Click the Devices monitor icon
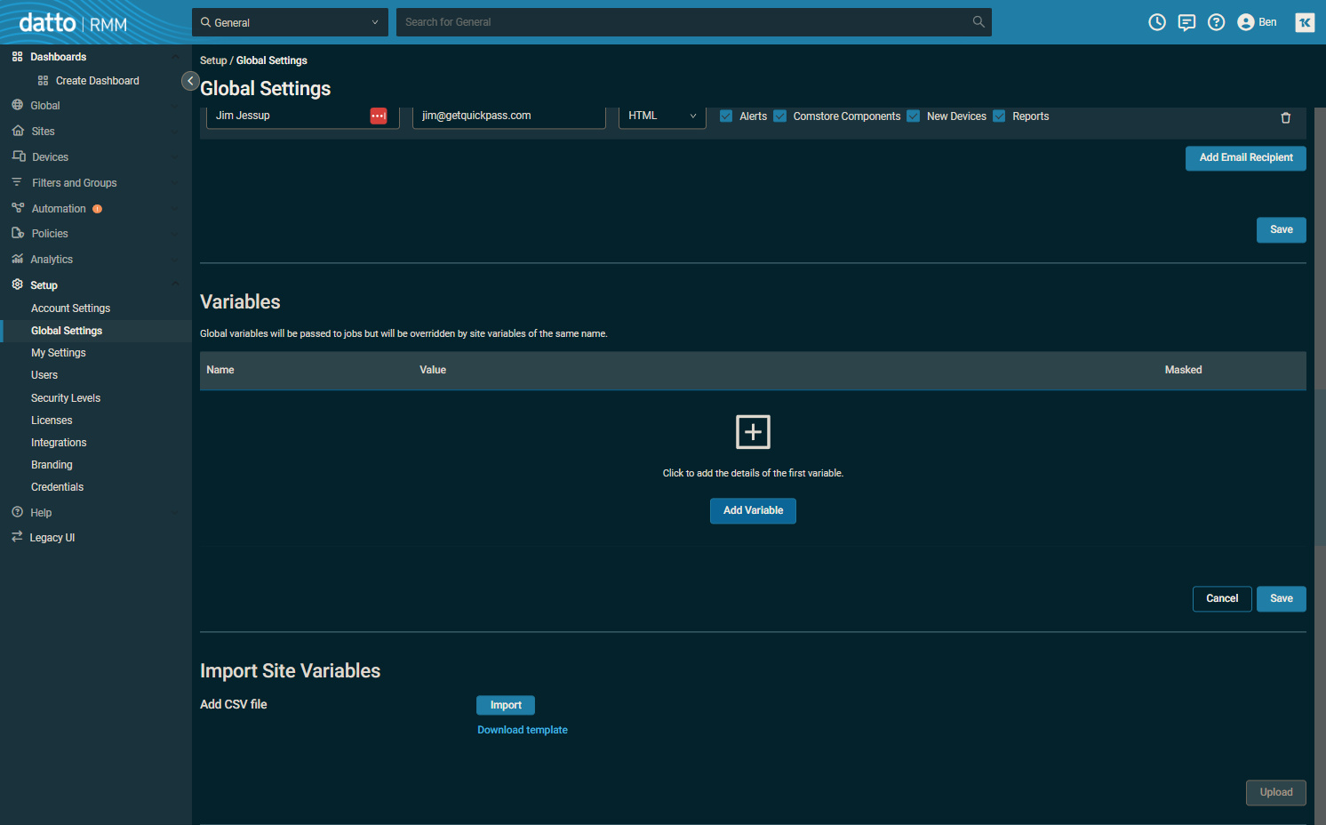 pyautogui.click(x=19, y=156)
